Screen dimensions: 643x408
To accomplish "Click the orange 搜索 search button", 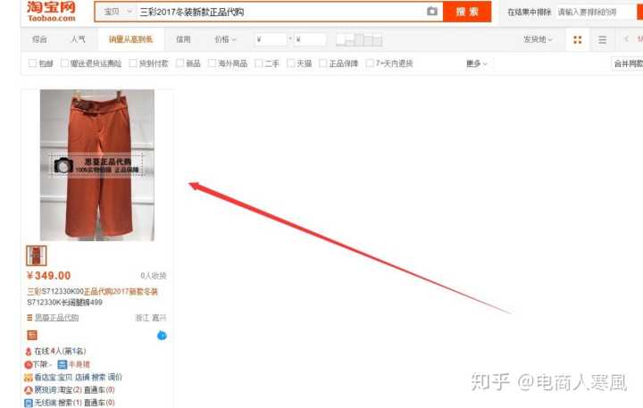I will point(467,12).
